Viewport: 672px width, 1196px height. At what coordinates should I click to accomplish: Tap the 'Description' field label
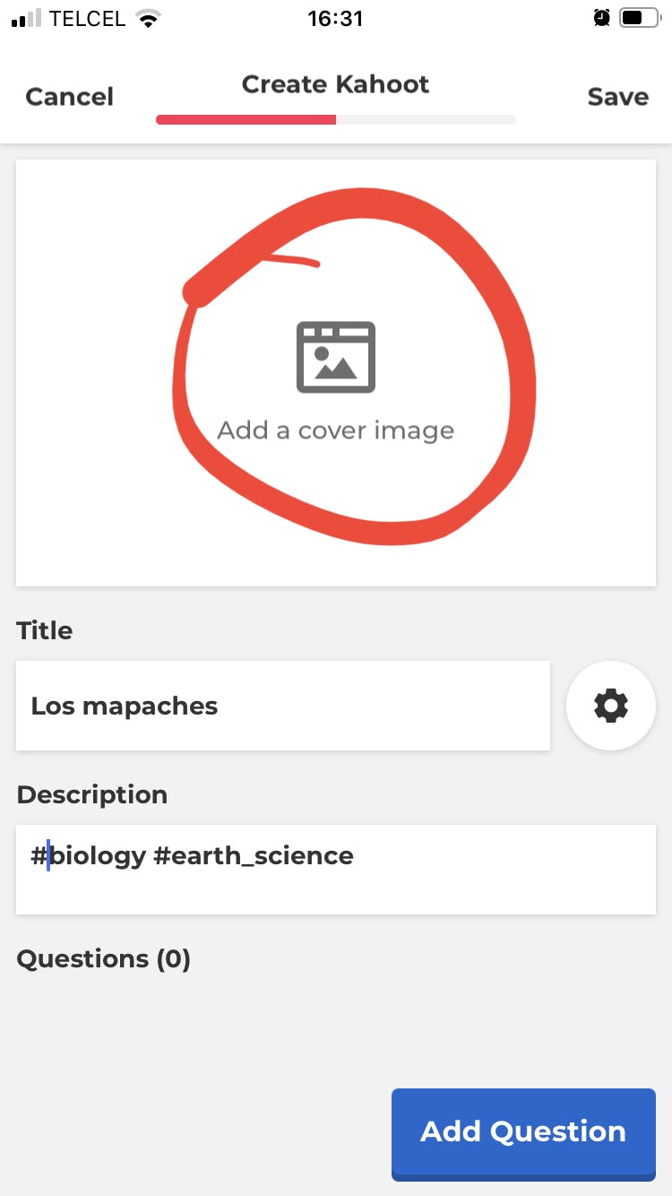pos(92,794)
